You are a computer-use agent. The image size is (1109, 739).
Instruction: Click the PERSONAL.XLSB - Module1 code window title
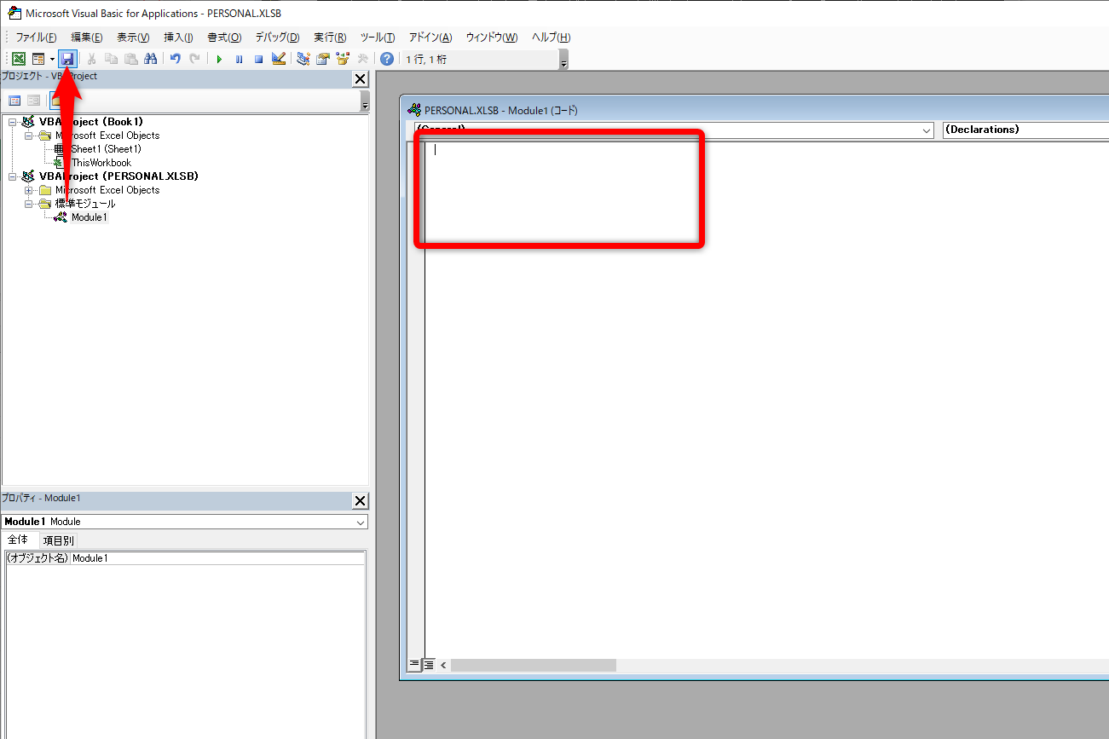[500, 110]
